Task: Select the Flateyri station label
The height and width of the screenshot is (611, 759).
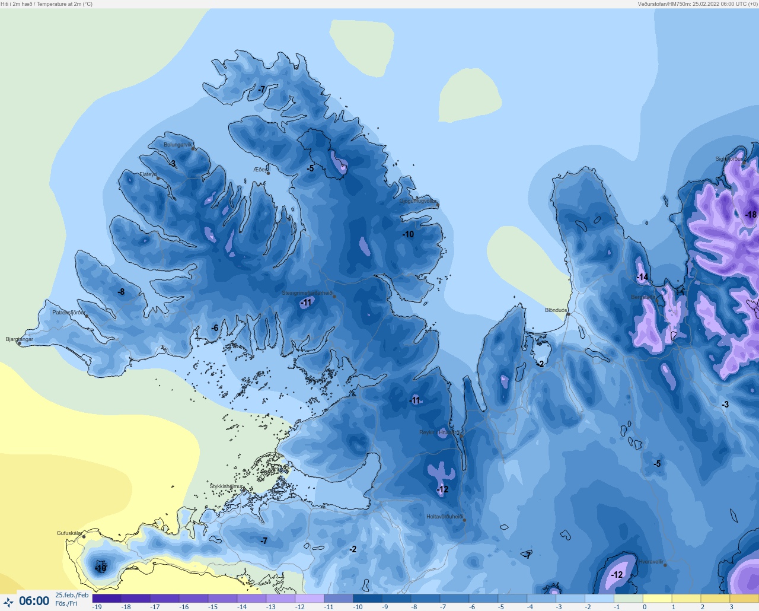Action: pos(148,174)
